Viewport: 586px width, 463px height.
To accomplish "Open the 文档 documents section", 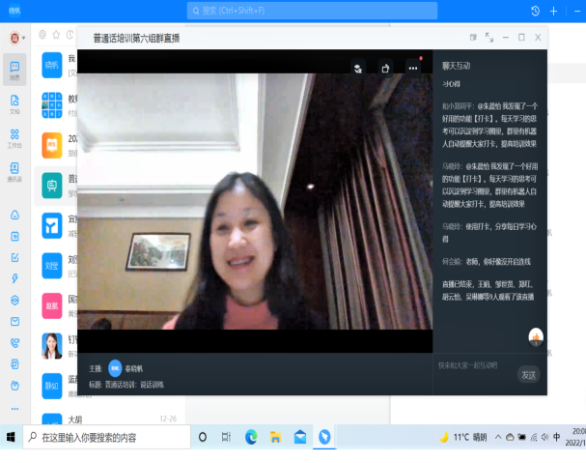I will point(15,101).
